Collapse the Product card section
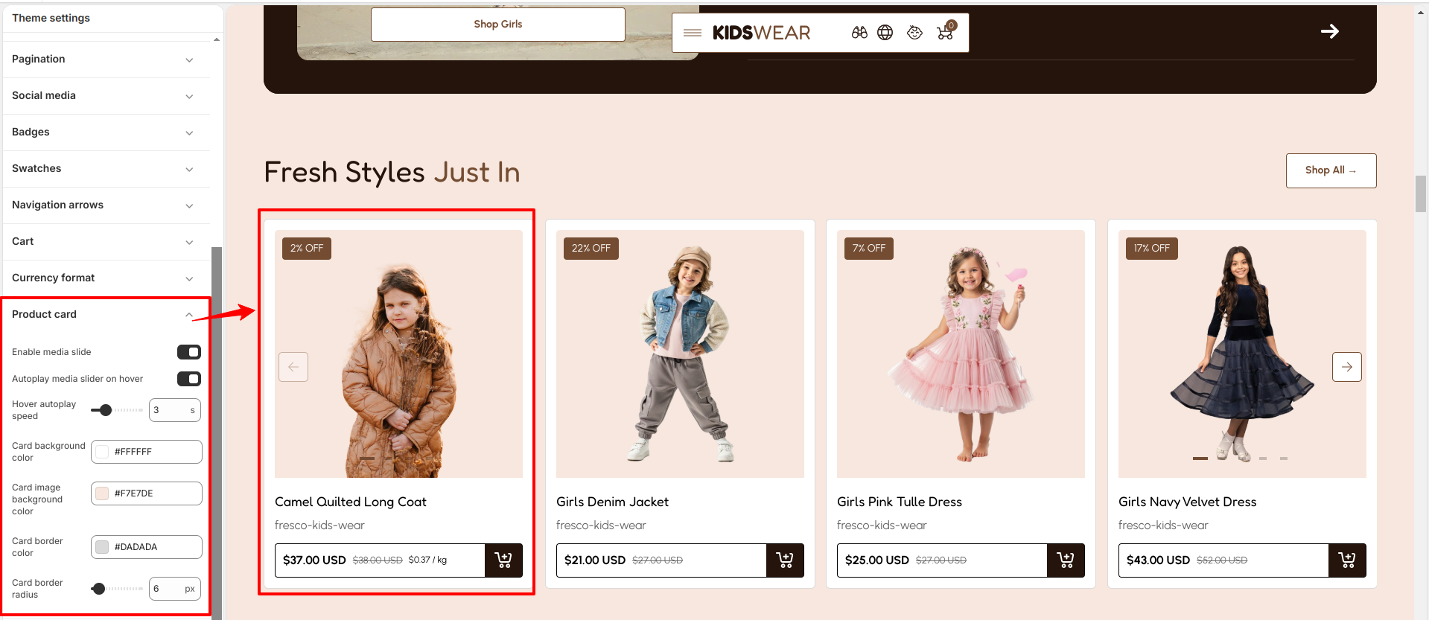This screenshot has width=1429, height=620. [106, 315]
